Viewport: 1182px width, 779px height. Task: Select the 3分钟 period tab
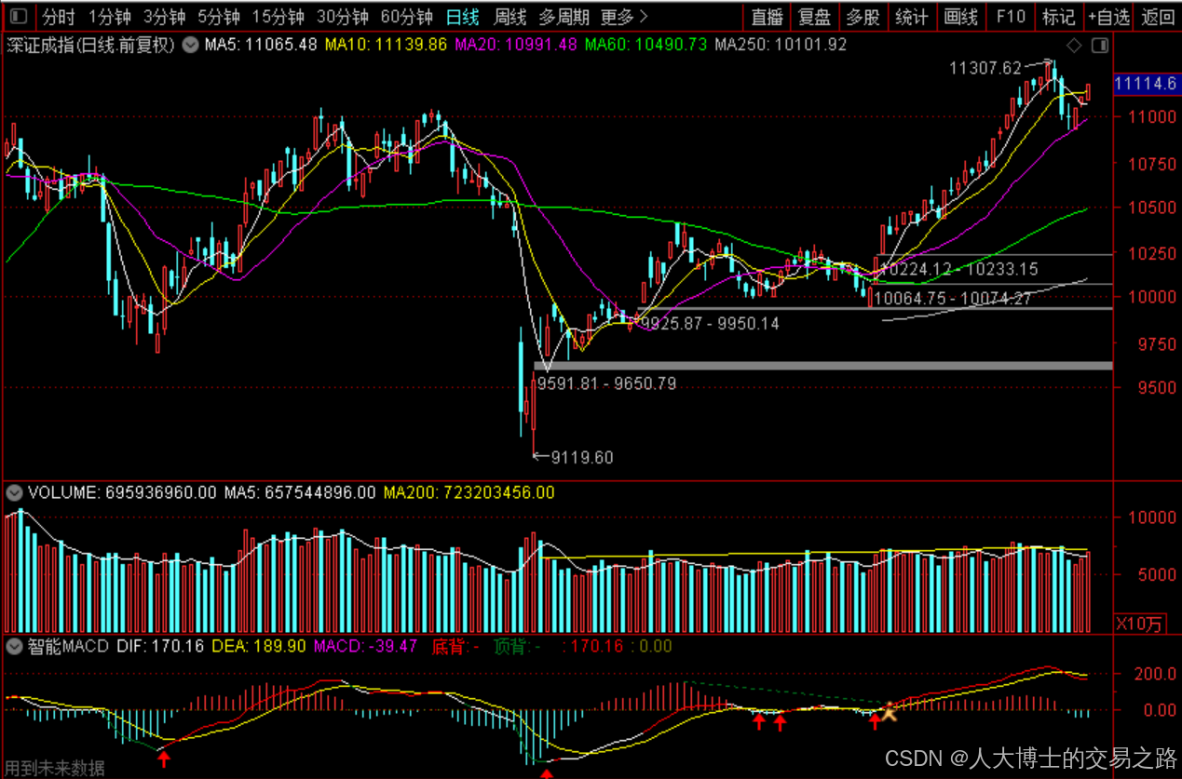(164, 16)
